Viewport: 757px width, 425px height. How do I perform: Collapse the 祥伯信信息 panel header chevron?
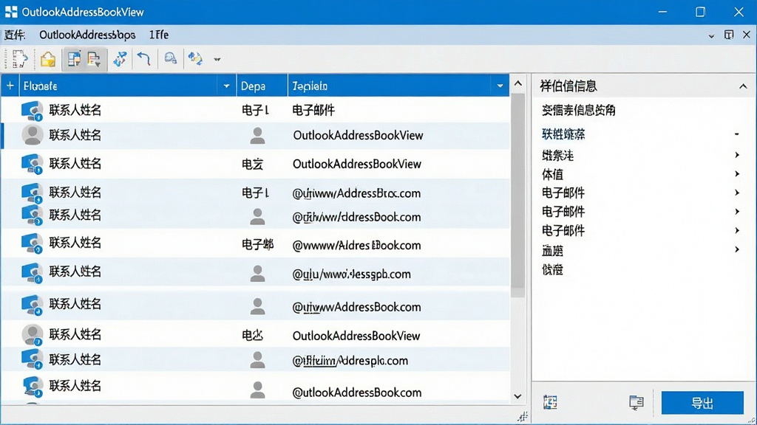(743, 86)
